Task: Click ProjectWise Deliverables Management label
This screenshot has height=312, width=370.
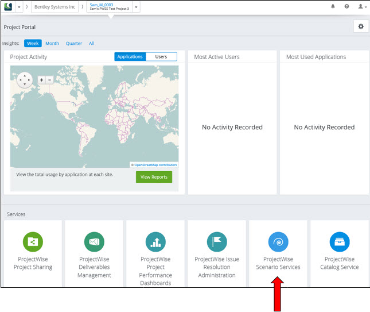Action: 94,267
